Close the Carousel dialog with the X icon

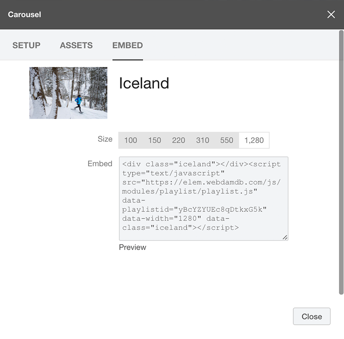pos(331,15)
